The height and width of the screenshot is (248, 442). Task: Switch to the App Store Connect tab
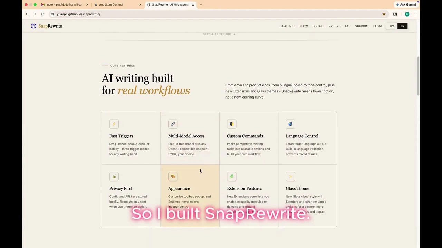tap(117, 4)
